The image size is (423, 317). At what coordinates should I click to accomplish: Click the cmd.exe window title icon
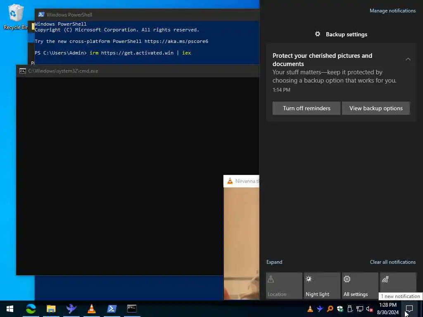(23, 71)
